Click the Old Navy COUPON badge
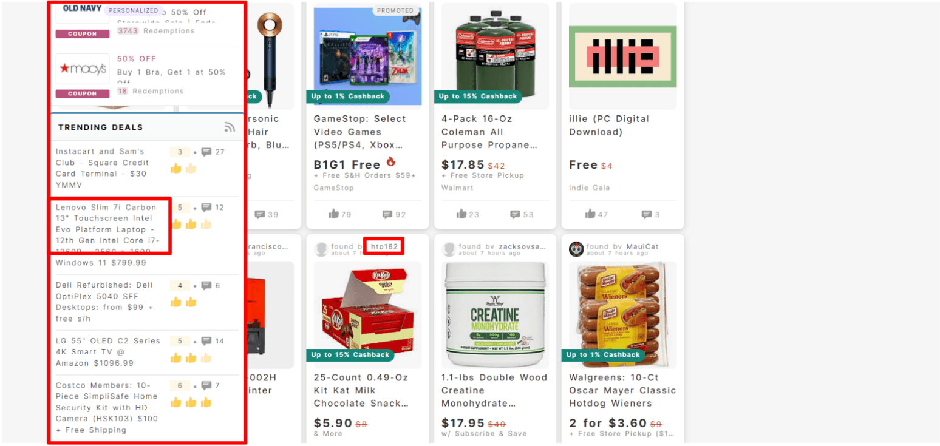Viewport: 940px width, 446px height. (83, 34)
